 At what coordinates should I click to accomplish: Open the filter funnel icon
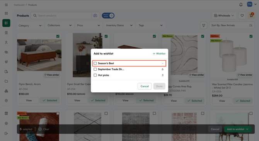click(x=203, y=25)
